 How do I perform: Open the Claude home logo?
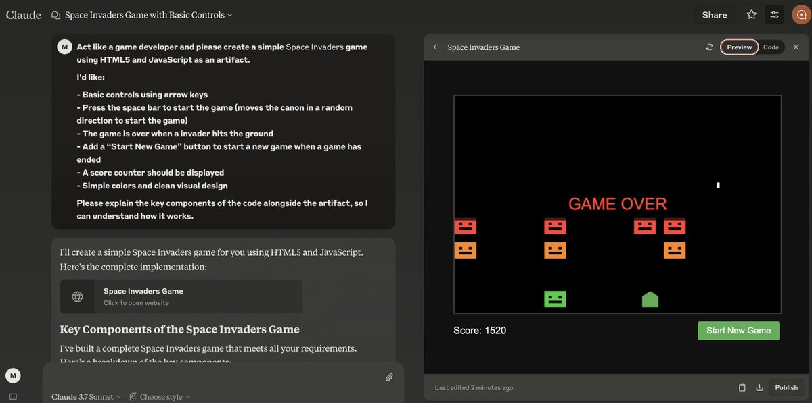[x=24, y=15]
